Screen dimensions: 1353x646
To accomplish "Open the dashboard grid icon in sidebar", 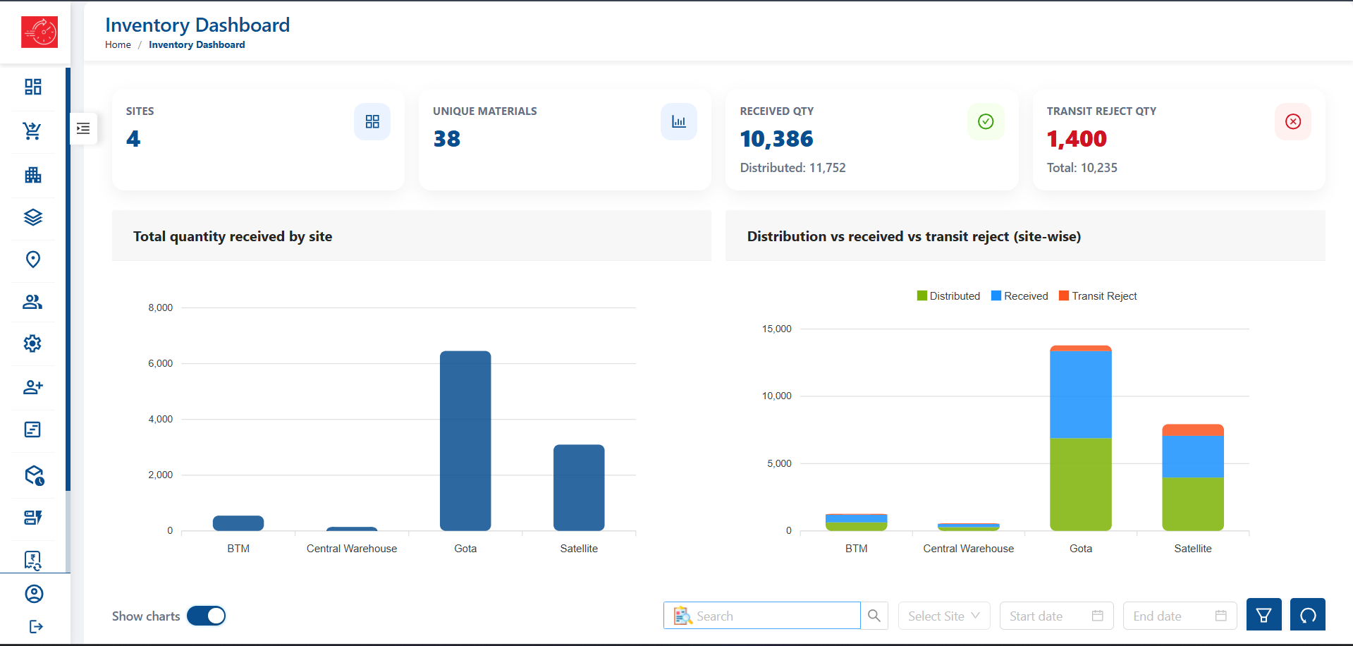I will (33, 87).
